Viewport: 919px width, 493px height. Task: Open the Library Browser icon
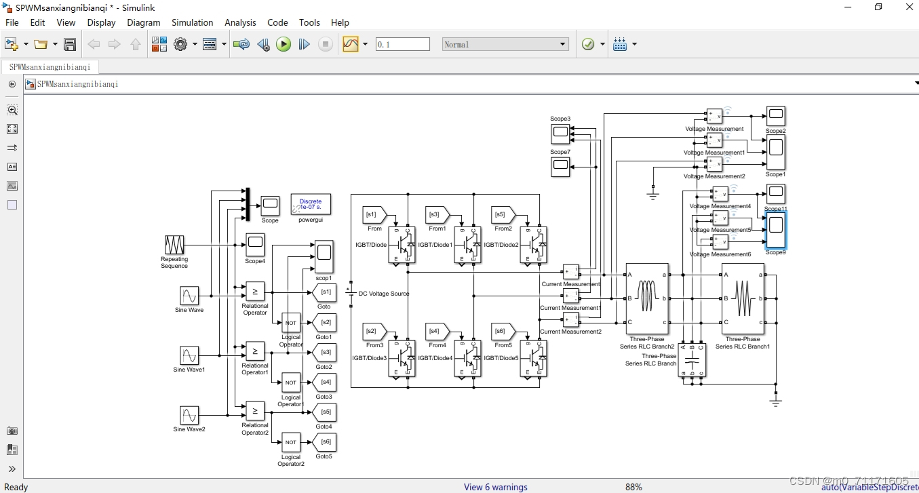click(x=159, y=44)
